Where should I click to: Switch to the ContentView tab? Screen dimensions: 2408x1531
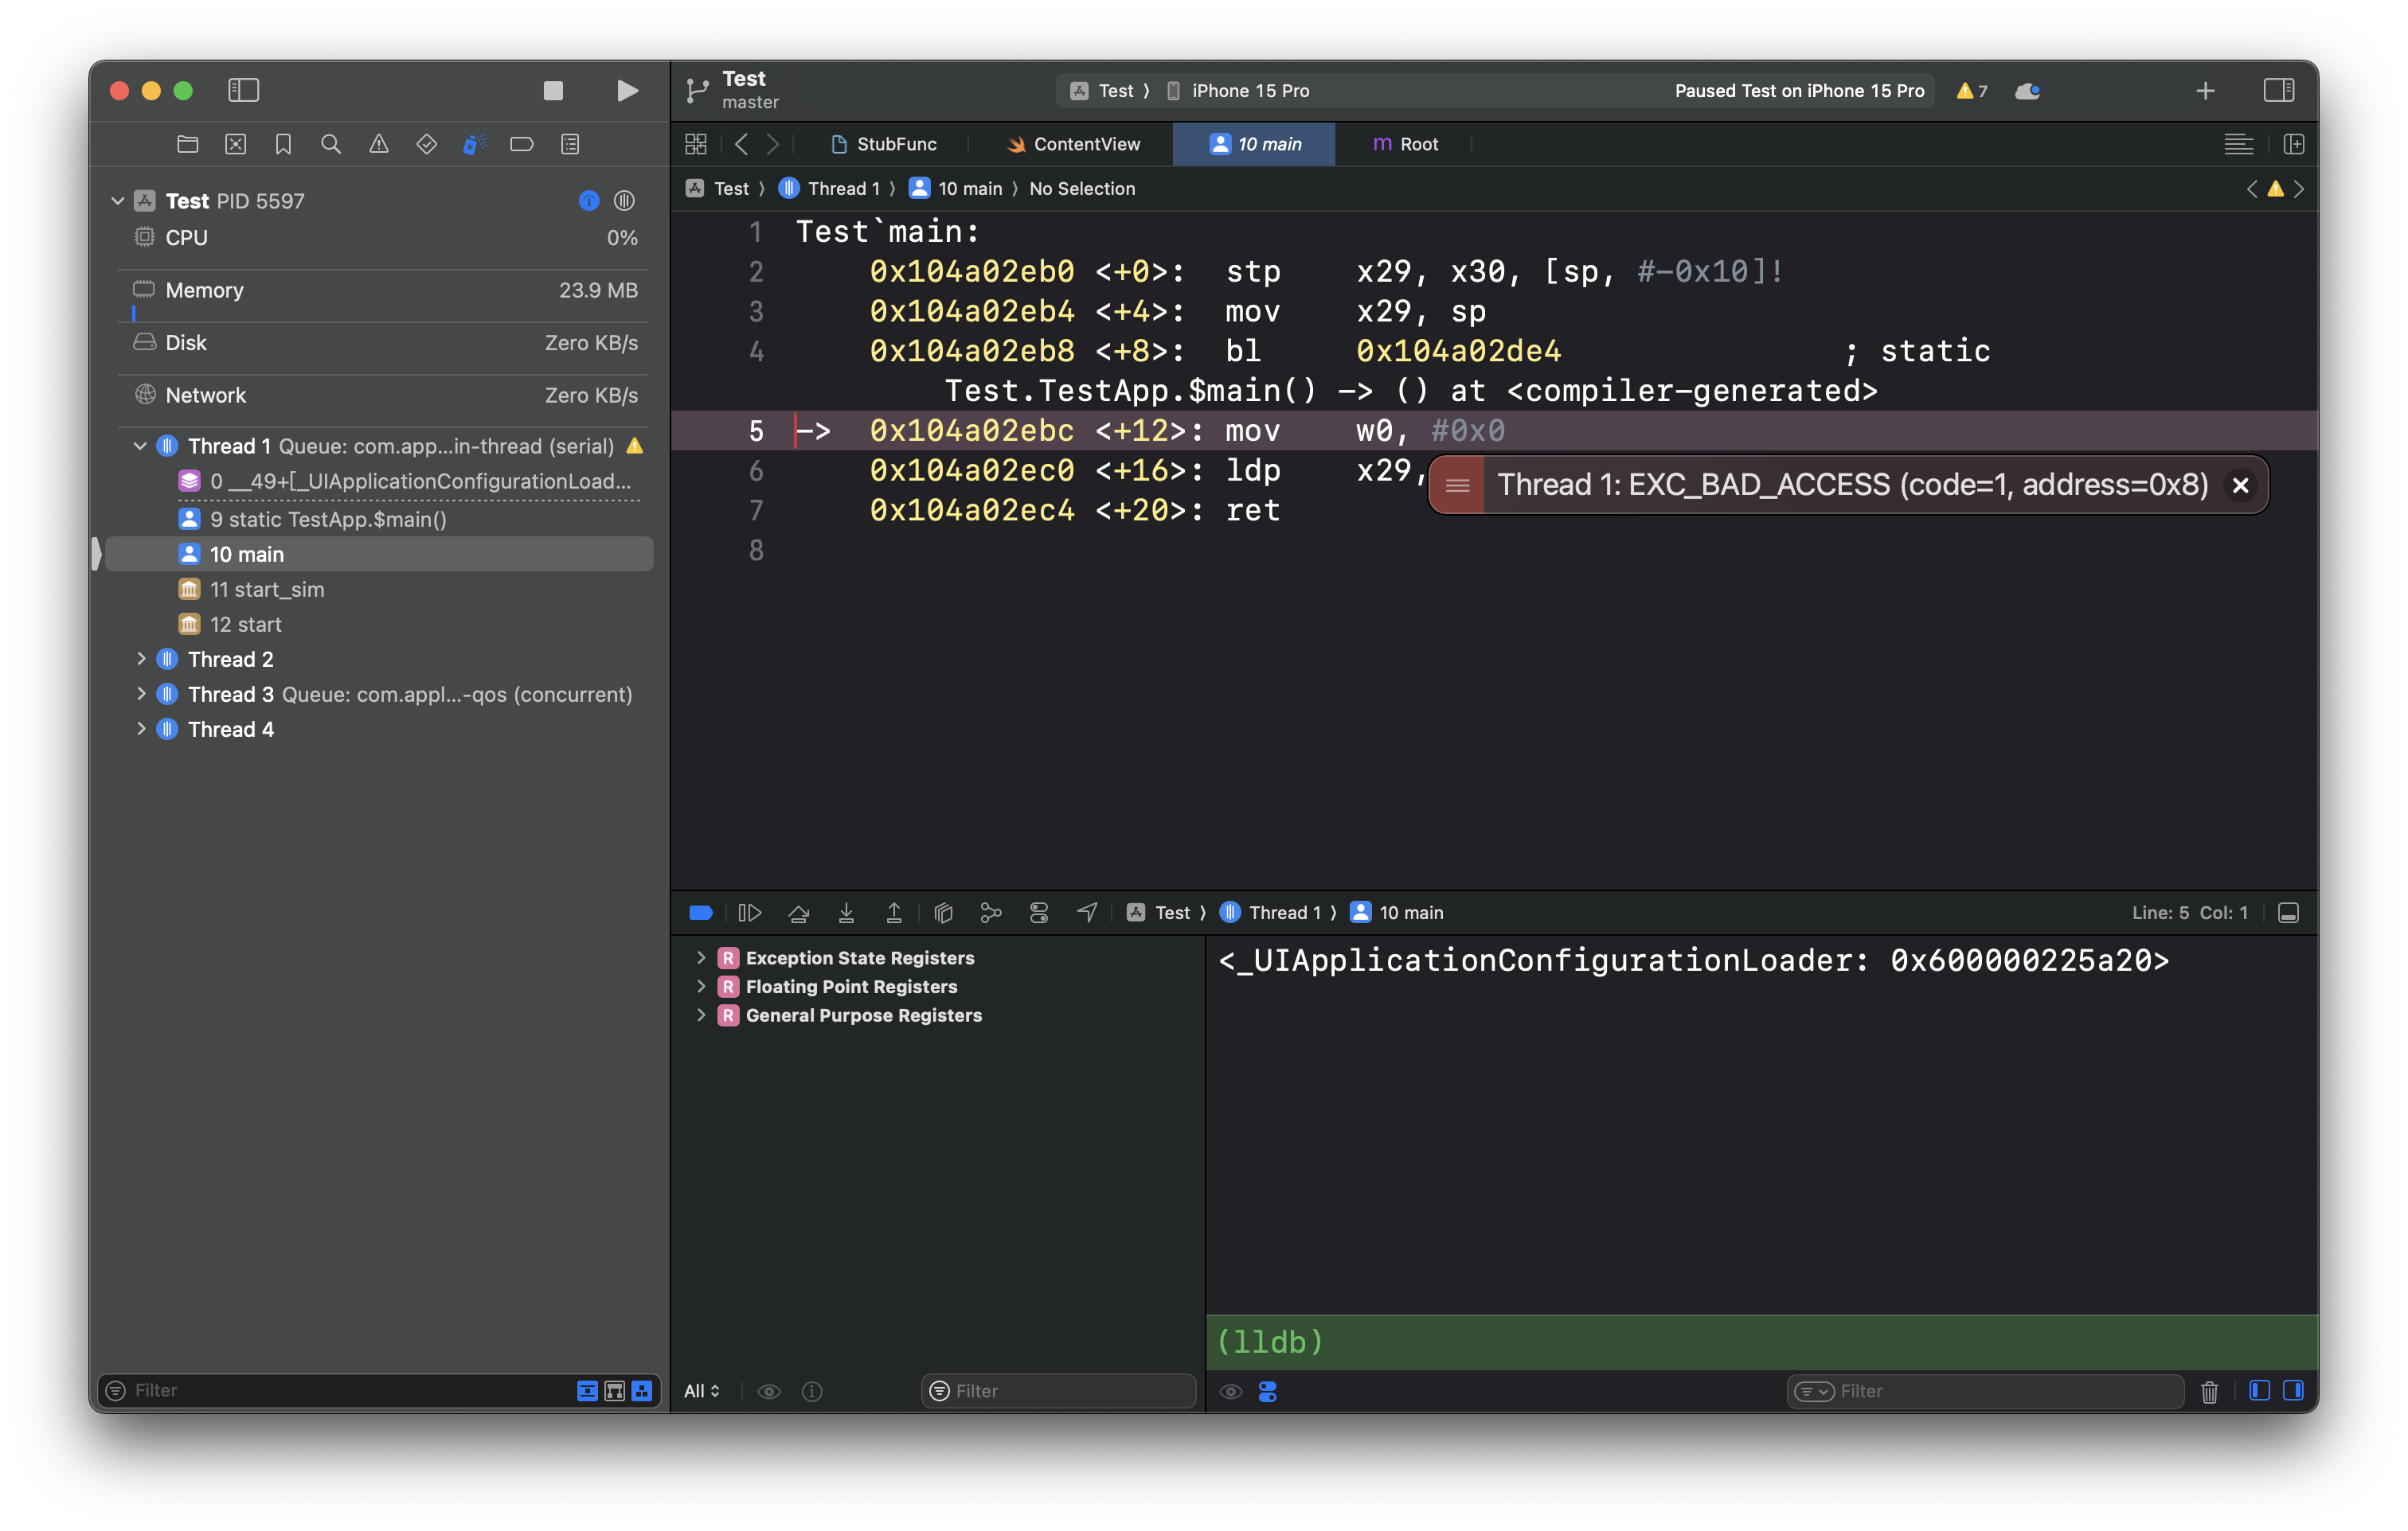[x=1073, y=144]
